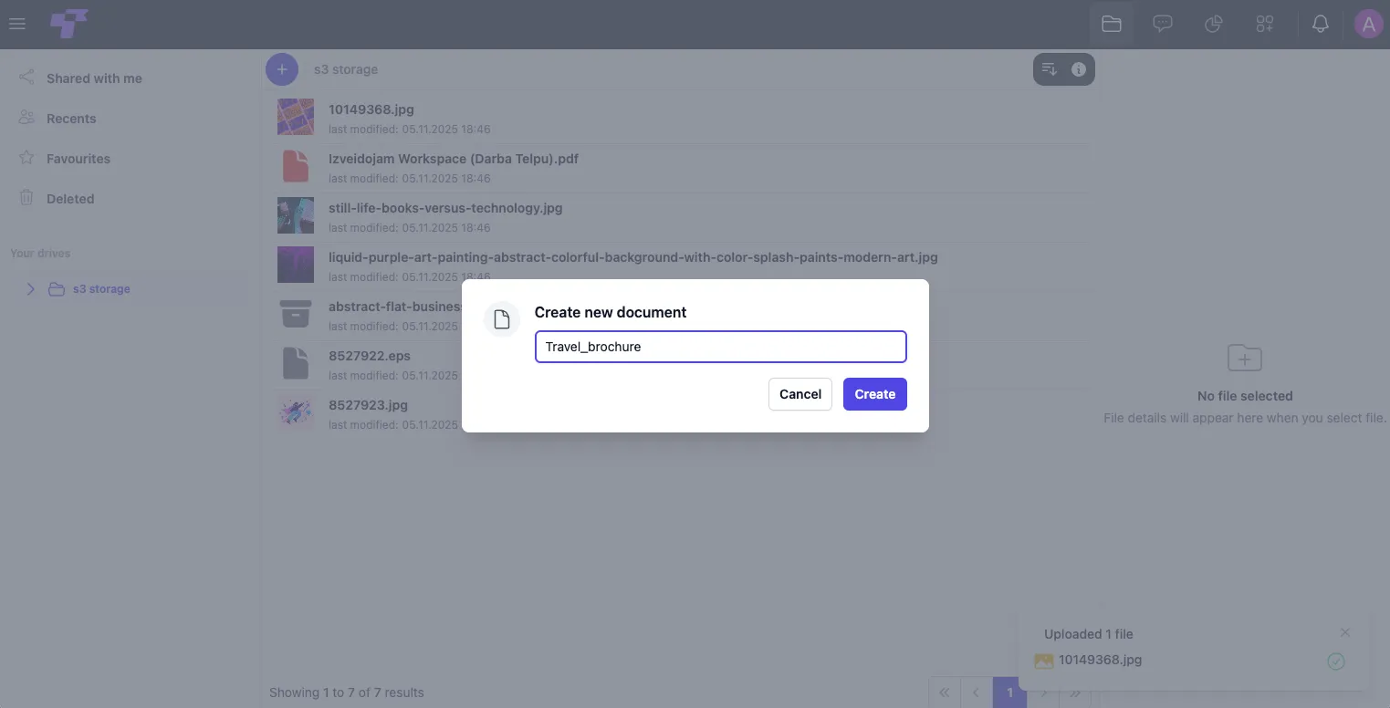Viewport: 1390px width, 708px height.
Task: Expand the s3 storage drive chevron
Action: tap(30, 289)
